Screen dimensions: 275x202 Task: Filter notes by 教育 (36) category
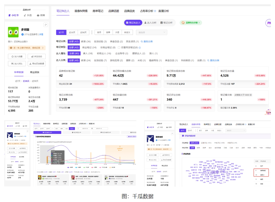tap(86, 41)
